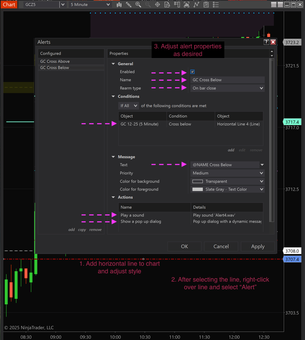Click the Slate Gray foreground color swatch

[198, 189]
